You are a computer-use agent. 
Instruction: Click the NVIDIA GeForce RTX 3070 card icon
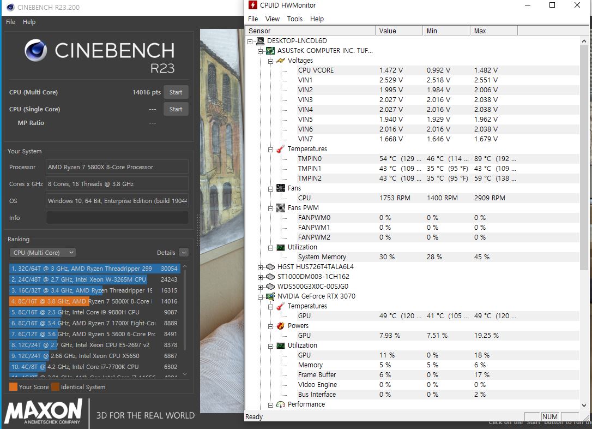(270, 296)
